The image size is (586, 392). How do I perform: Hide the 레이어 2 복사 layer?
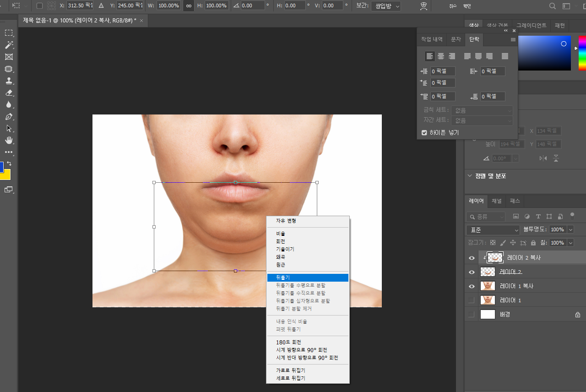472,258
